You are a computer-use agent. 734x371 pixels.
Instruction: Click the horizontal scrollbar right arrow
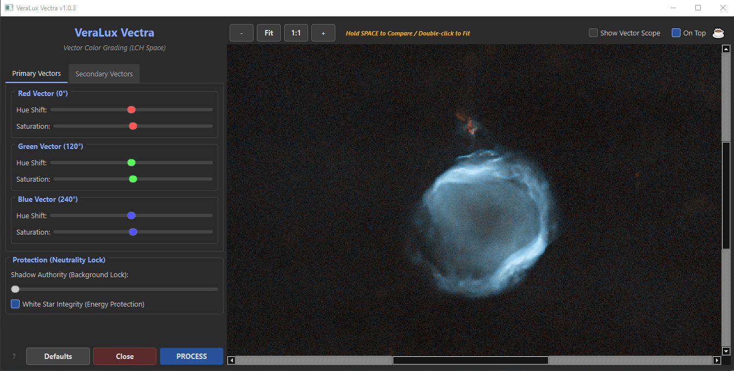point(717,360)
